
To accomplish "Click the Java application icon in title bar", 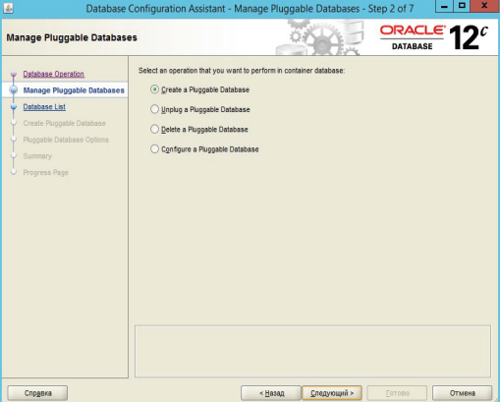I will click(x=8, y=8).
